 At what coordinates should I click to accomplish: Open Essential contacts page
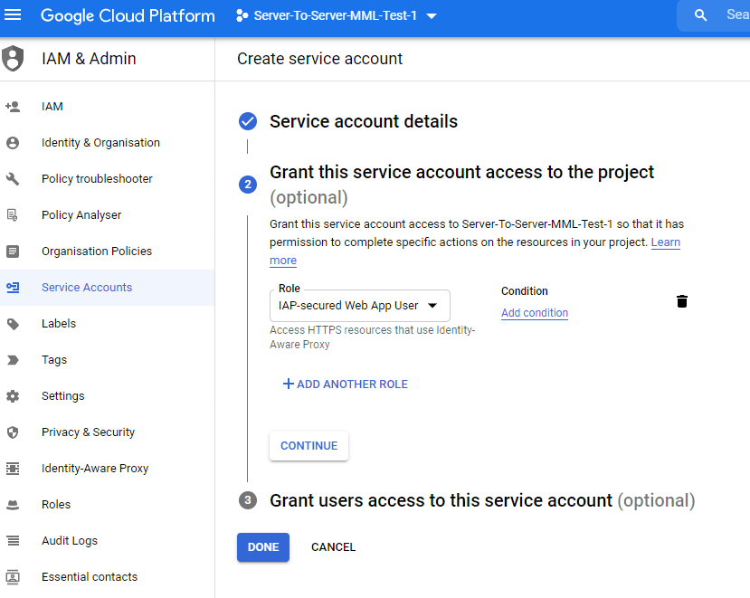tap(107, 577)
